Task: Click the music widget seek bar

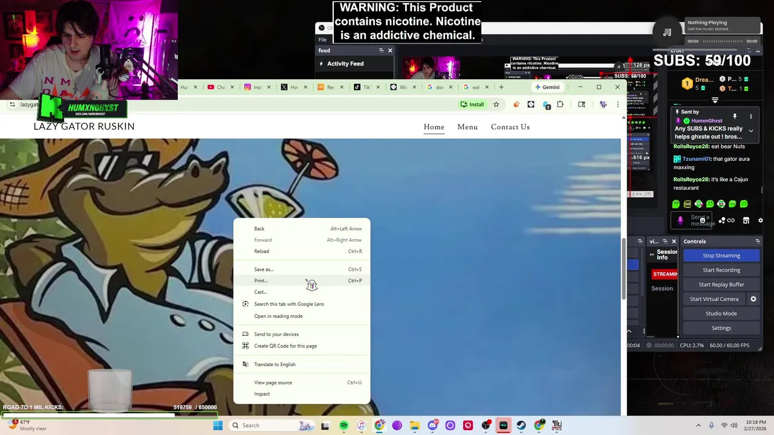Action: click(x=722, y=41)
